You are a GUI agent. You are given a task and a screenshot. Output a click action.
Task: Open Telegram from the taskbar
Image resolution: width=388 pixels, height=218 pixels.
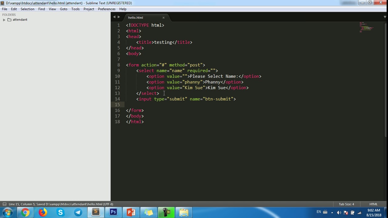(x=78, y=213)
